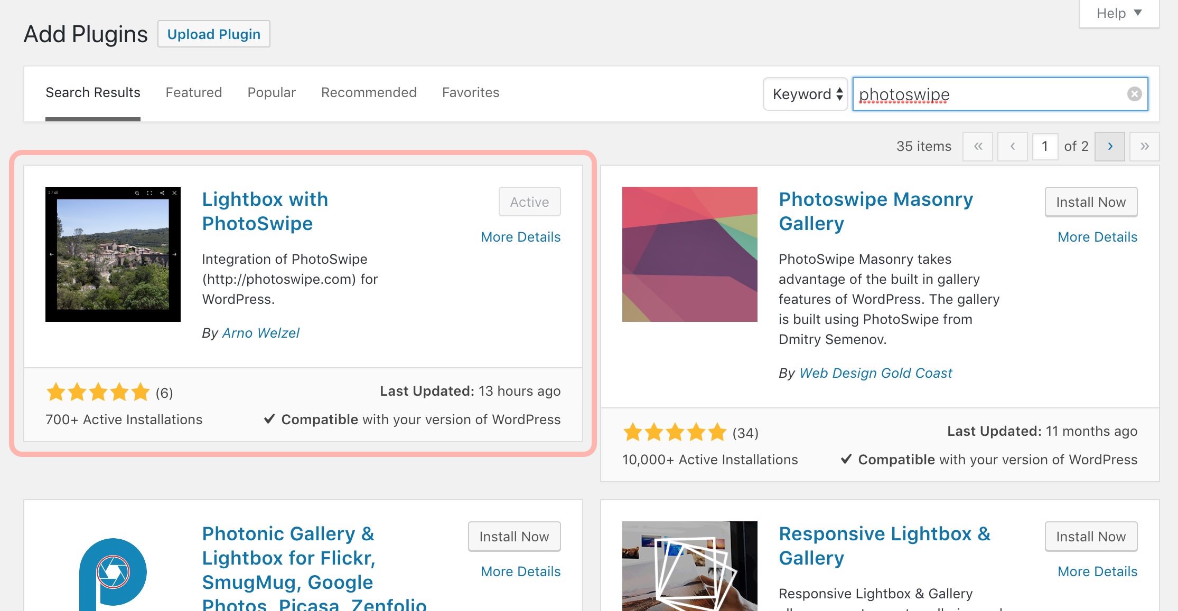
Task: Open the Recommended tab
Action: point(369,92)
